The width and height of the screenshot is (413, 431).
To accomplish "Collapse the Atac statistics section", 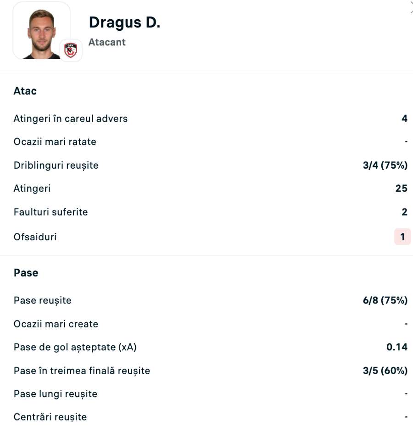I will click(25, 91).
